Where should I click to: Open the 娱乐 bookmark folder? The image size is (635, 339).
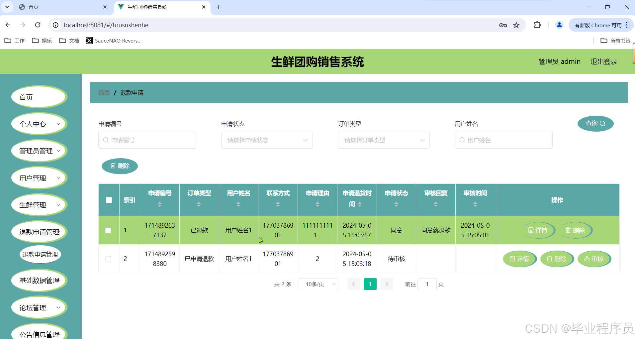[42, 41]
